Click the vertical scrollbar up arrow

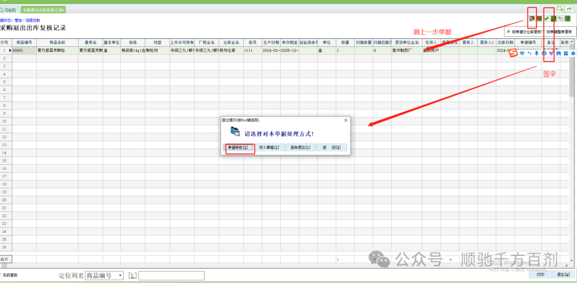572,43
